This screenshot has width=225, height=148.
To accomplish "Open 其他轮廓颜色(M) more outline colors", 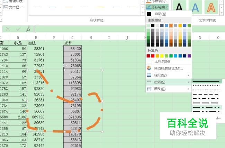I will (169, 68).
